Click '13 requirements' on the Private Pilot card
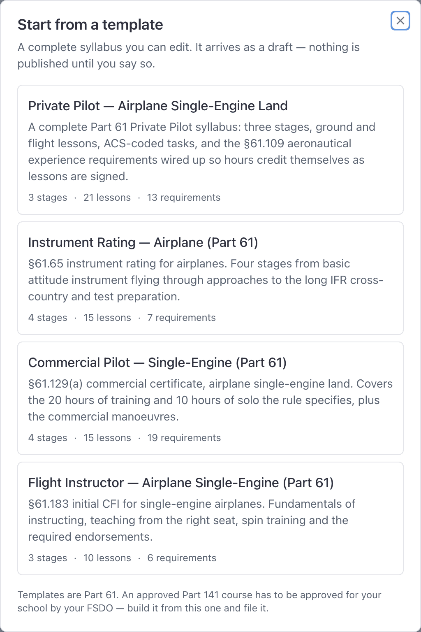421x632 pixels. click(x=183, y=197)
